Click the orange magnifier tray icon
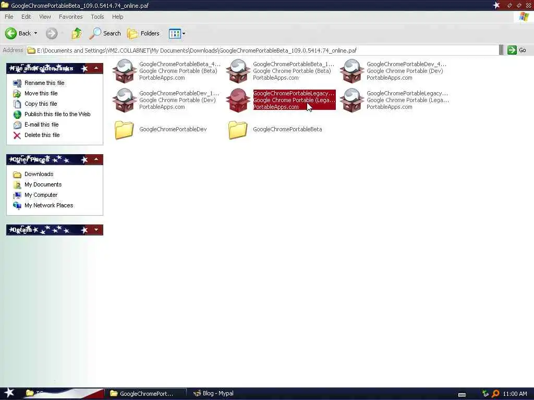This screenshot has width=534, height=400. tap(495, 394)
